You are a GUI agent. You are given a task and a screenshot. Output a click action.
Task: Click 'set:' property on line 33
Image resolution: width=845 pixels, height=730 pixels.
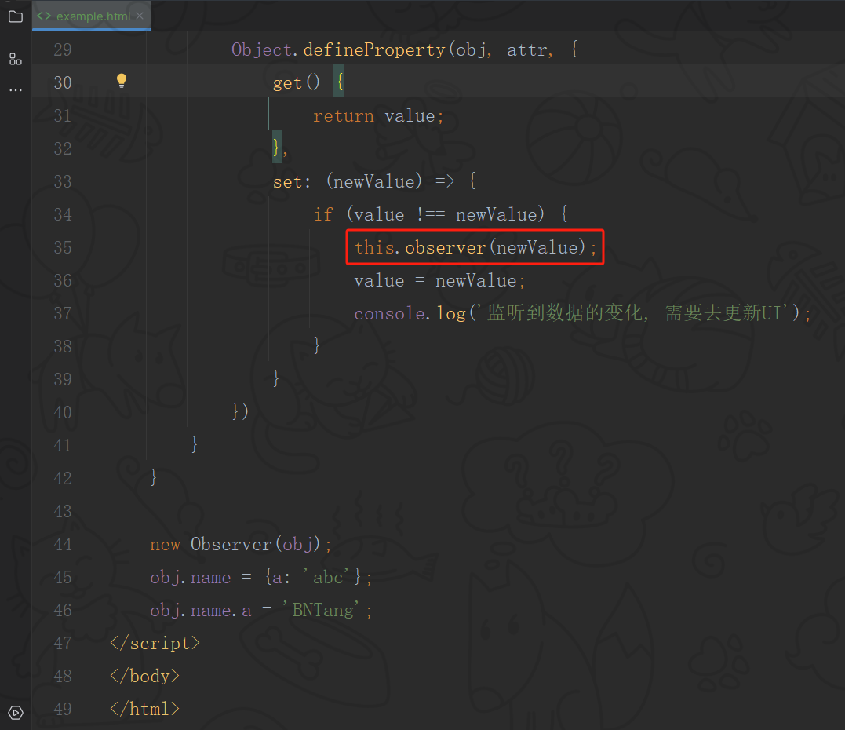pyautogui.click(x=292, y=181)
